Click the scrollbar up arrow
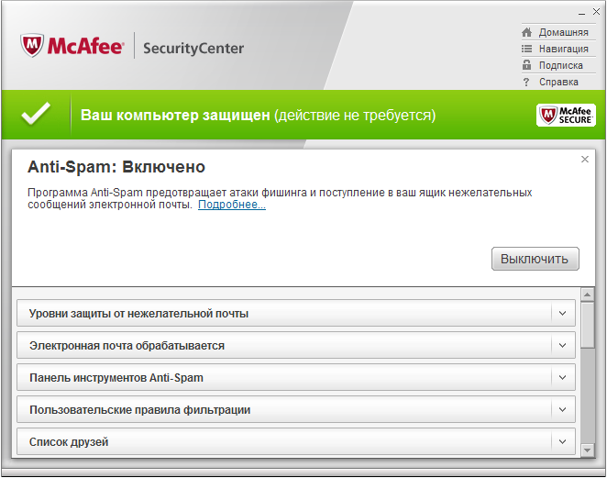 pos(587,295)
